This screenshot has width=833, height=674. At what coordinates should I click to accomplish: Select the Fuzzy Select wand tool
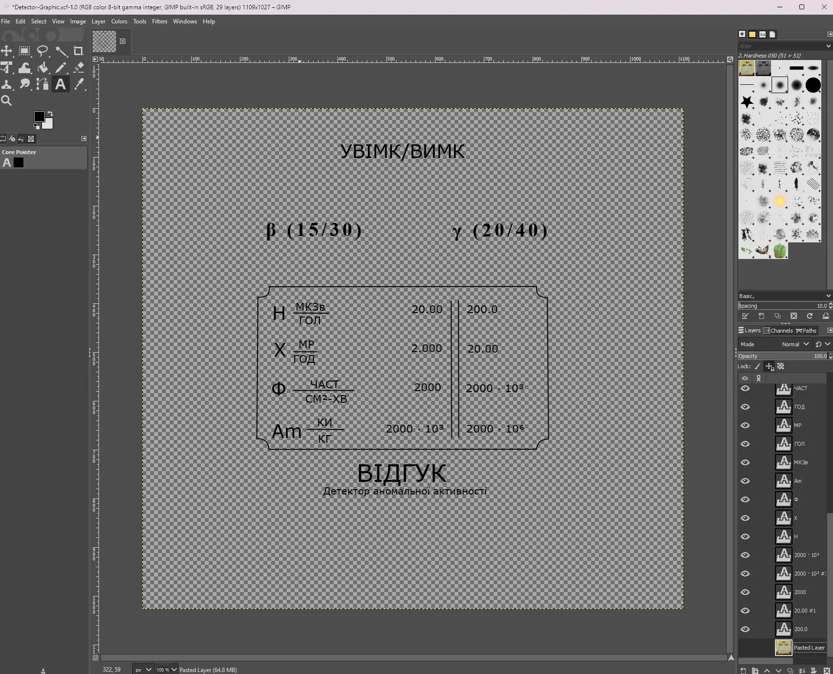[60, 51]
